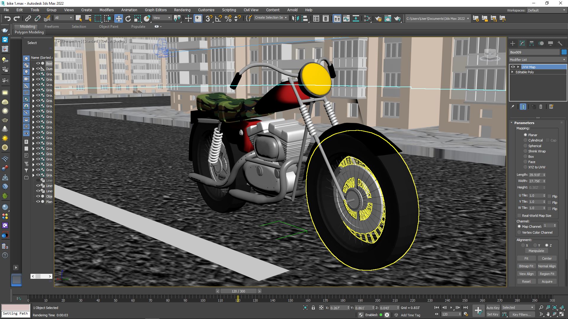The image size is (568, 319).
Task: Expand the Editable Poly stack entry
Action: point(512,72)
